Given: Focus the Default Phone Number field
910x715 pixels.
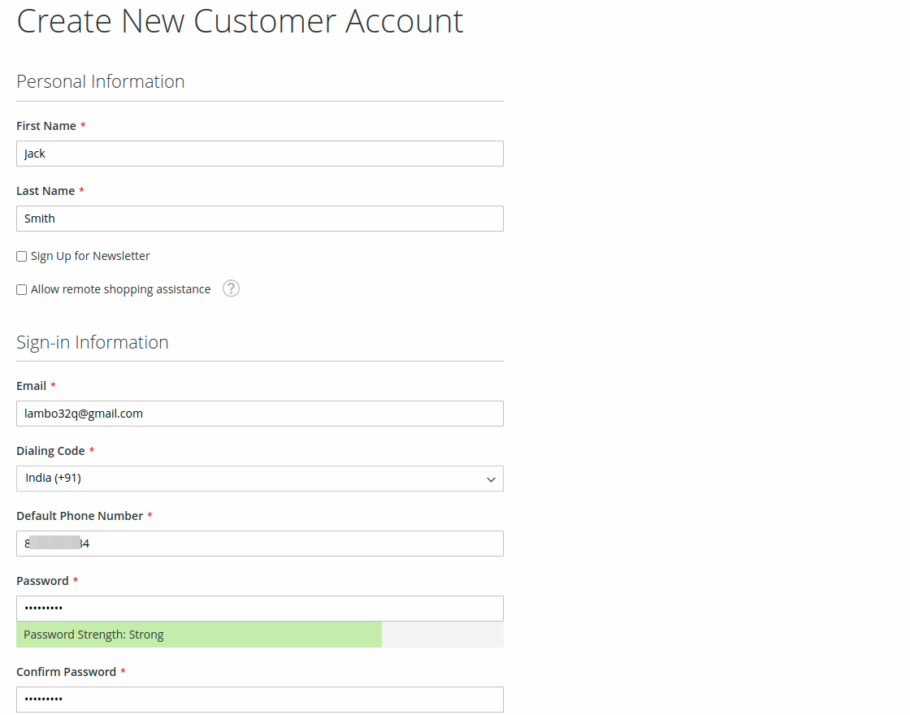Looking at the screenshot, I should pos(260,543).
